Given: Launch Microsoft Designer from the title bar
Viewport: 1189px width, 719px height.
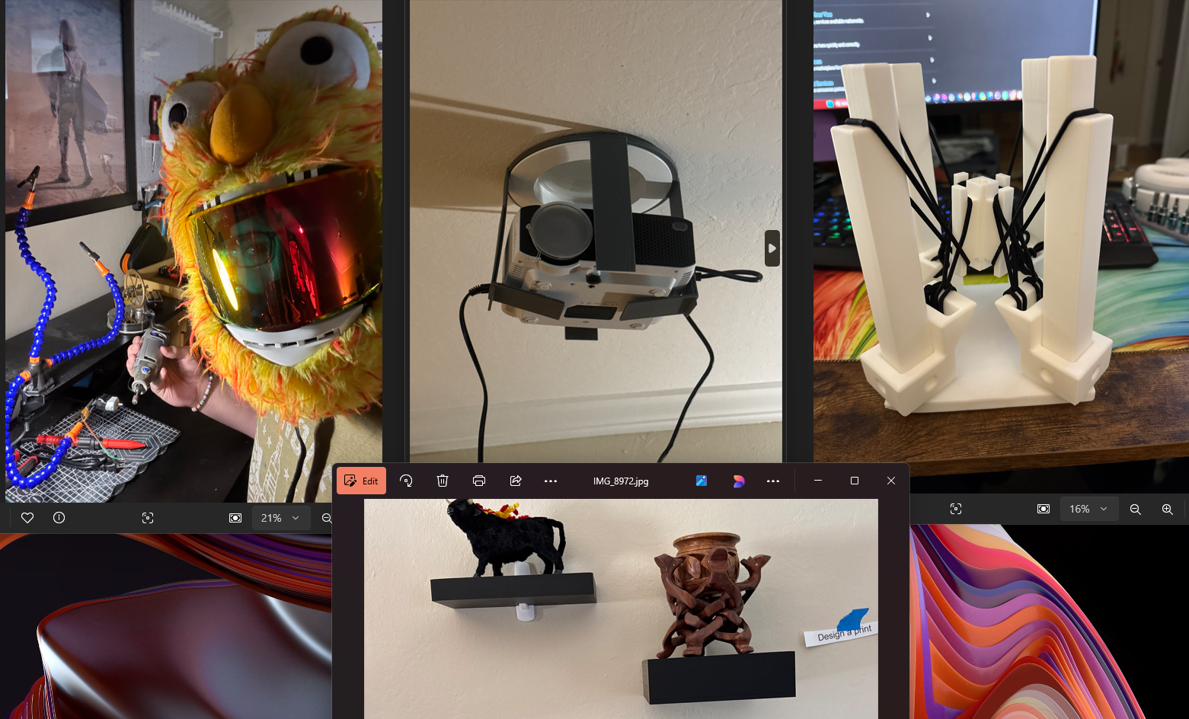Looking at the screenshot, I should (x=738, y=481).
